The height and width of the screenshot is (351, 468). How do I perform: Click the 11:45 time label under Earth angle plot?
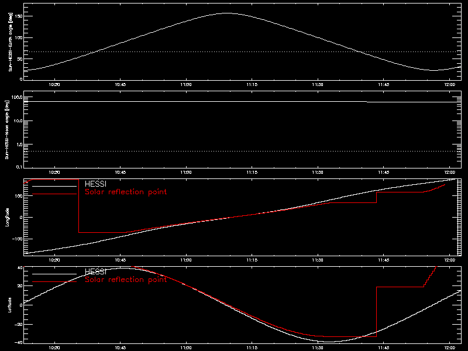click(x=384, y=85)
